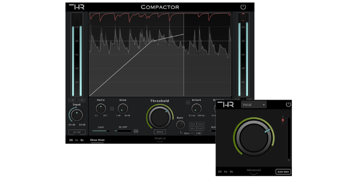Image resolution: width=355 pixels, height=177 pixels.
Task: Toggle the SC HPF On button
Action: click(136, 131)
